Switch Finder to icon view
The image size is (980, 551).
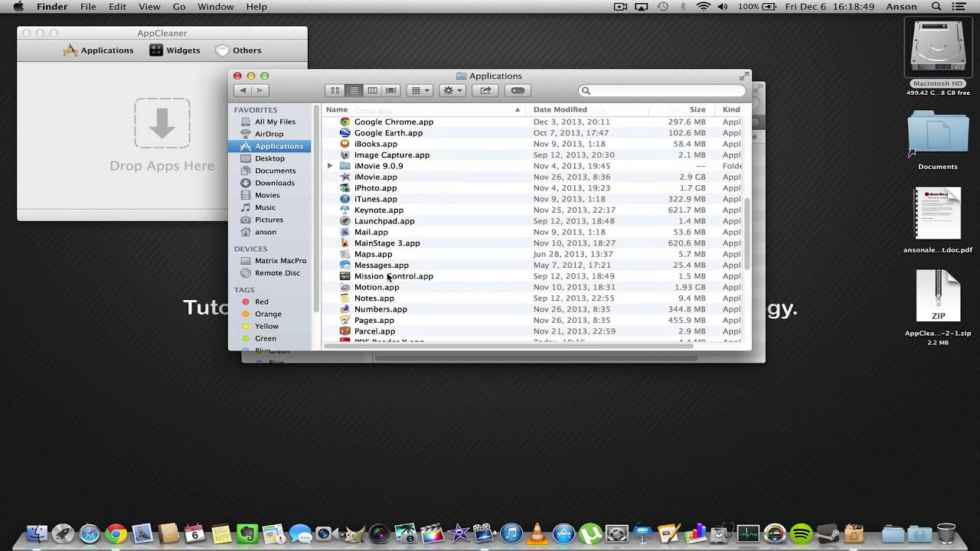click(335, 90)
